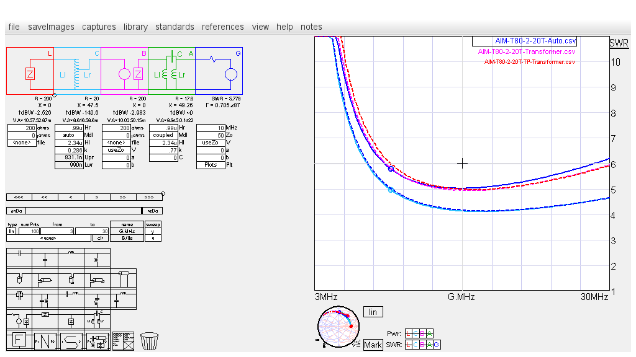Change the 'coupled' Mdl model selector
Viewport: 636px width, 357px height.
(163, 135)
